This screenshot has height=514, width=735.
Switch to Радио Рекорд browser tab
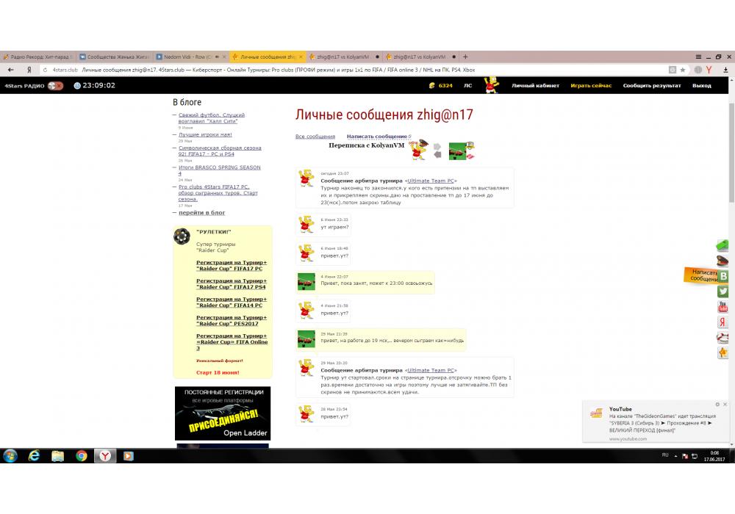38,57
